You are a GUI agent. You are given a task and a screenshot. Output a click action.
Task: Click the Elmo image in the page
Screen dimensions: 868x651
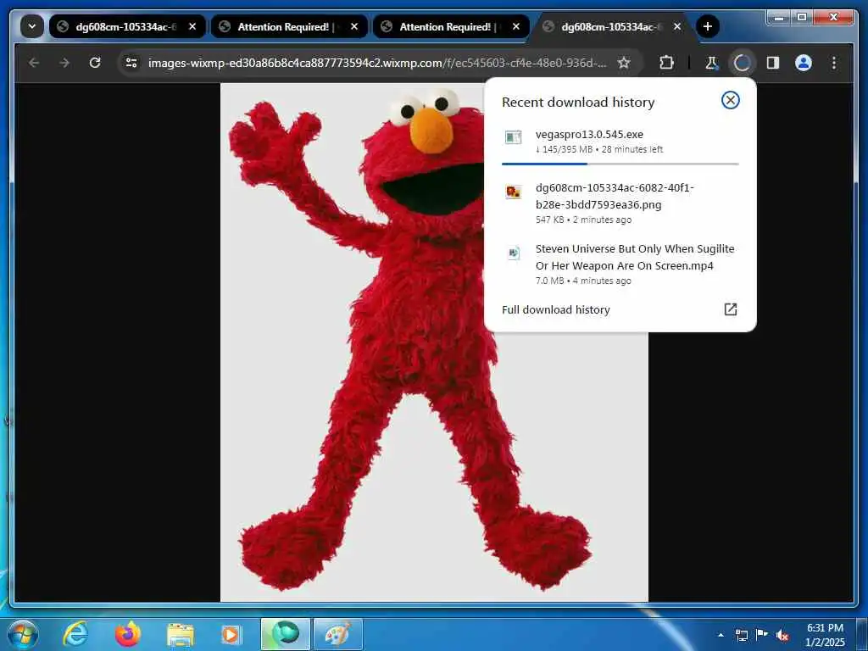pos(434,342)
